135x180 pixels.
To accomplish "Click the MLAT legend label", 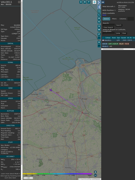I will tap(121, 44).
